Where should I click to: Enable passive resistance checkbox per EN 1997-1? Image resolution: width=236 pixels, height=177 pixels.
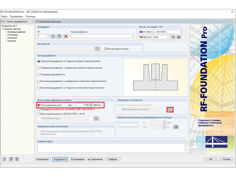point(39,132)
